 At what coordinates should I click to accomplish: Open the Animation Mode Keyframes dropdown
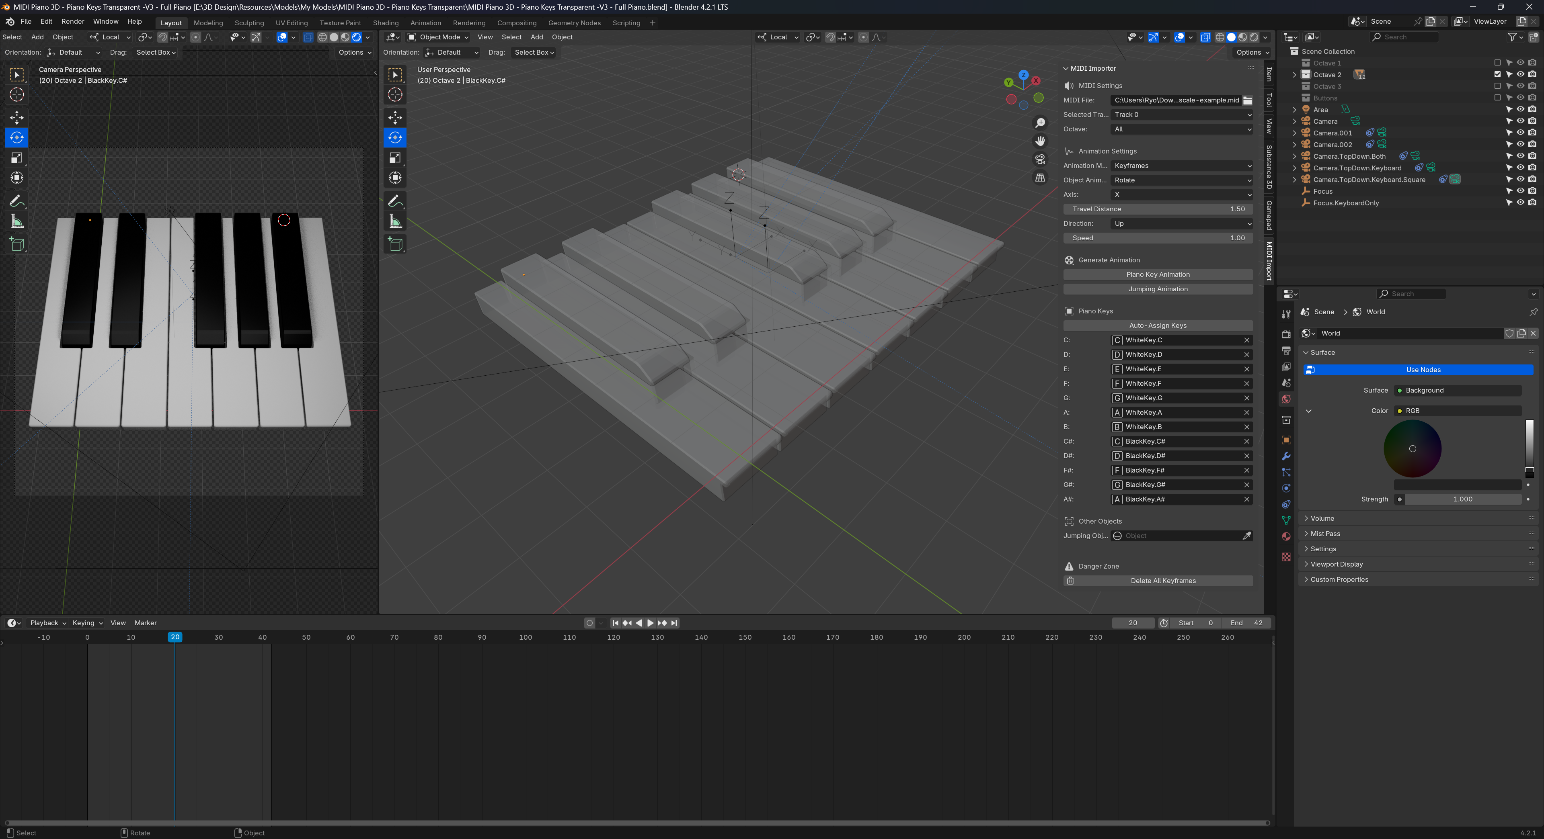pos(1181,166)
